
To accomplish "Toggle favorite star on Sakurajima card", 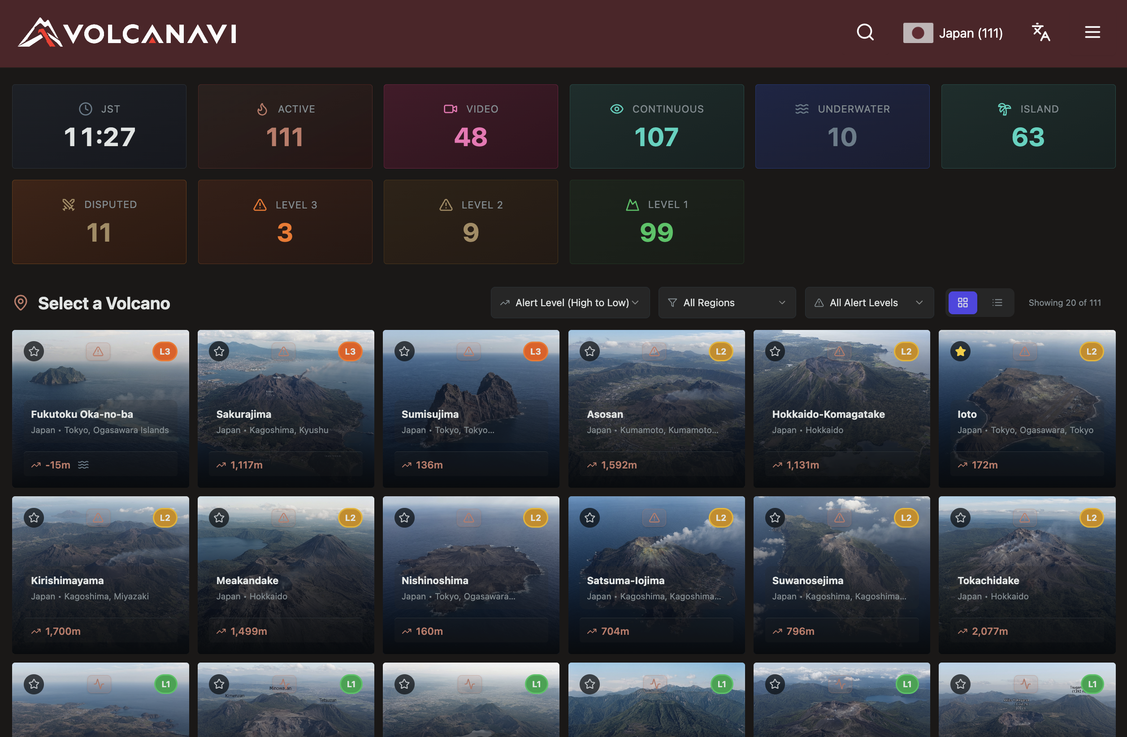I will click(219, 351).
